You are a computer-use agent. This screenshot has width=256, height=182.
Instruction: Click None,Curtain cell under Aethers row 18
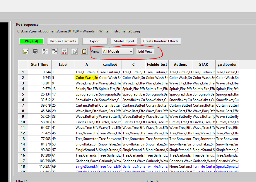tap(180, 167)
